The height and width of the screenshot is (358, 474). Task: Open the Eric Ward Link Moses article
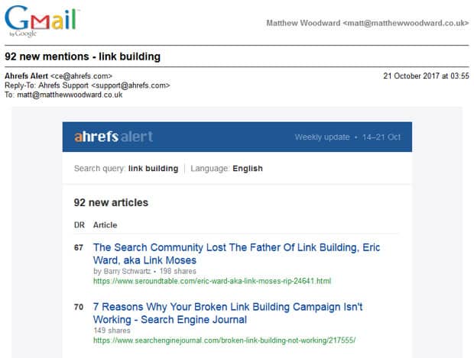coord(236,253)
